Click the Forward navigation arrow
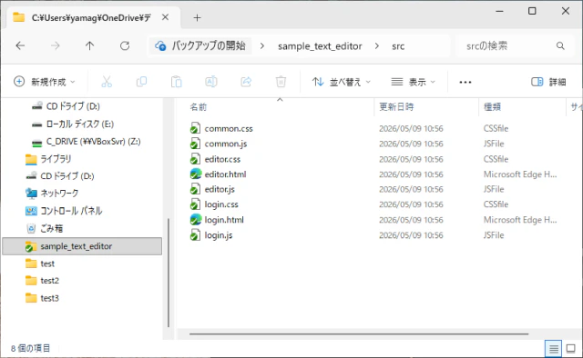583x358 pixels. (x=55, y=45)
